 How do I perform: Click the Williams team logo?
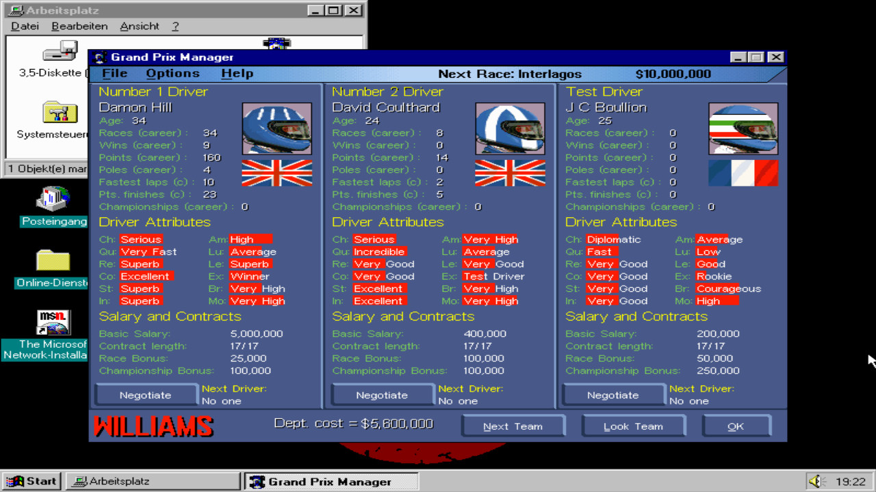point(154,426)
